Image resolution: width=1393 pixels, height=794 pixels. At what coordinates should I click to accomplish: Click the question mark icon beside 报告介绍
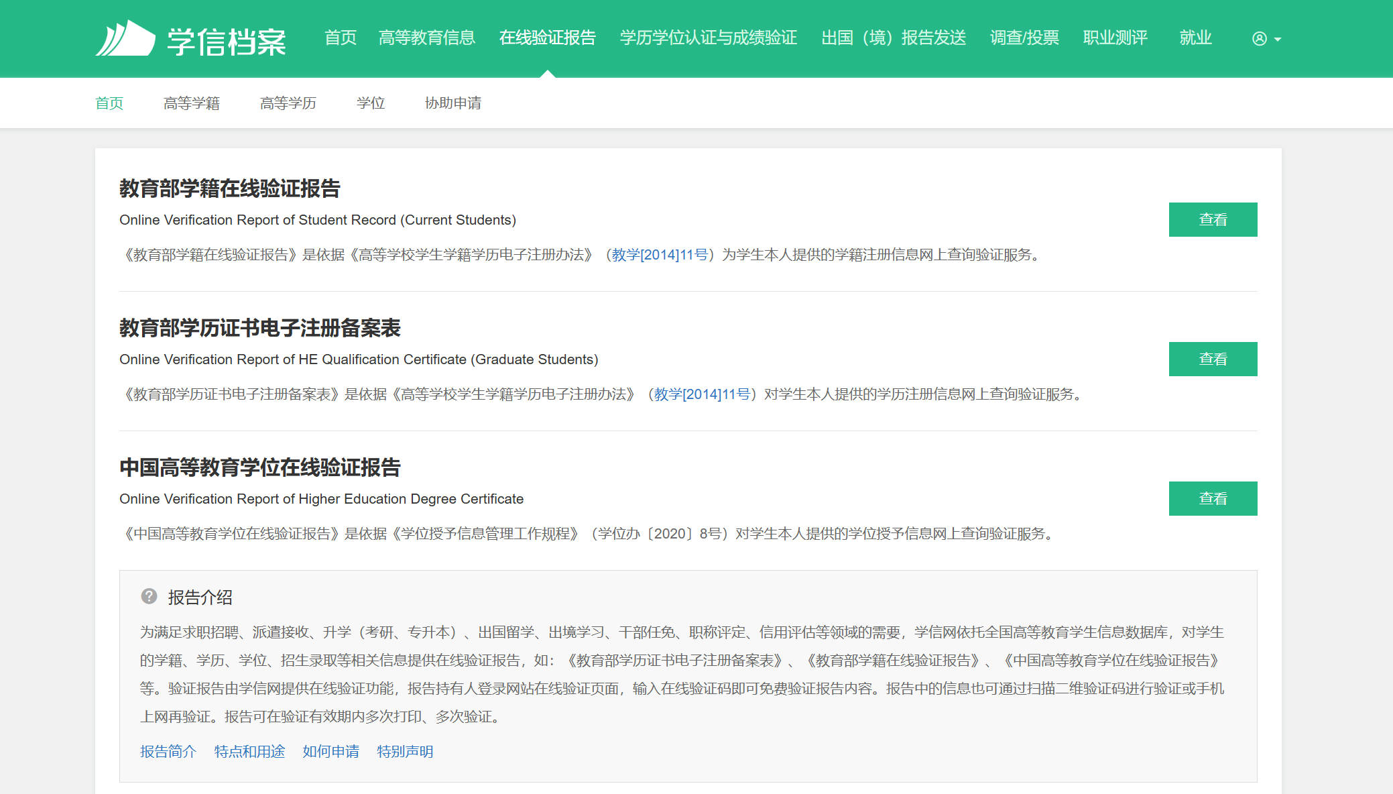coord(149,596)
